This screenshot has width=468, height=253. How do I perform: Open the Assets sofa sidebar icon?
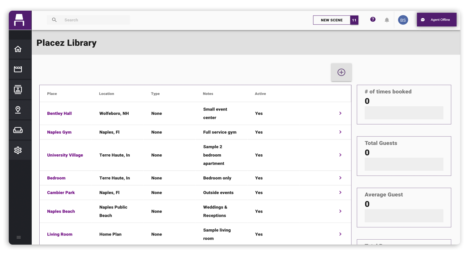coord(18,130)
